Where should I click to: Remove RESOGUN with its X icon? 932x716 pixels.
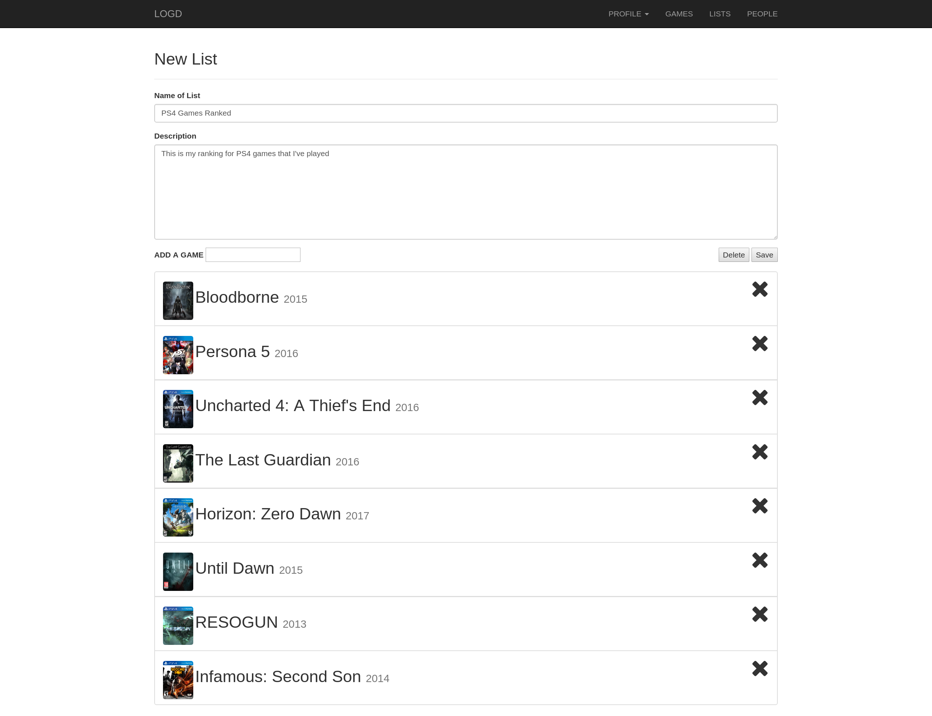[x=760, y=614]
